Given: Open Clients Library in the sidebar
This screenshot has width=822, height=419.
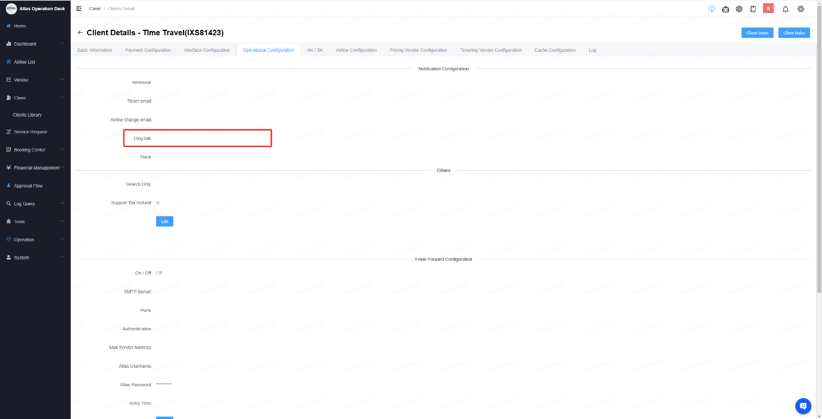Looking at the screenshot, I should (x=27, y=115).
